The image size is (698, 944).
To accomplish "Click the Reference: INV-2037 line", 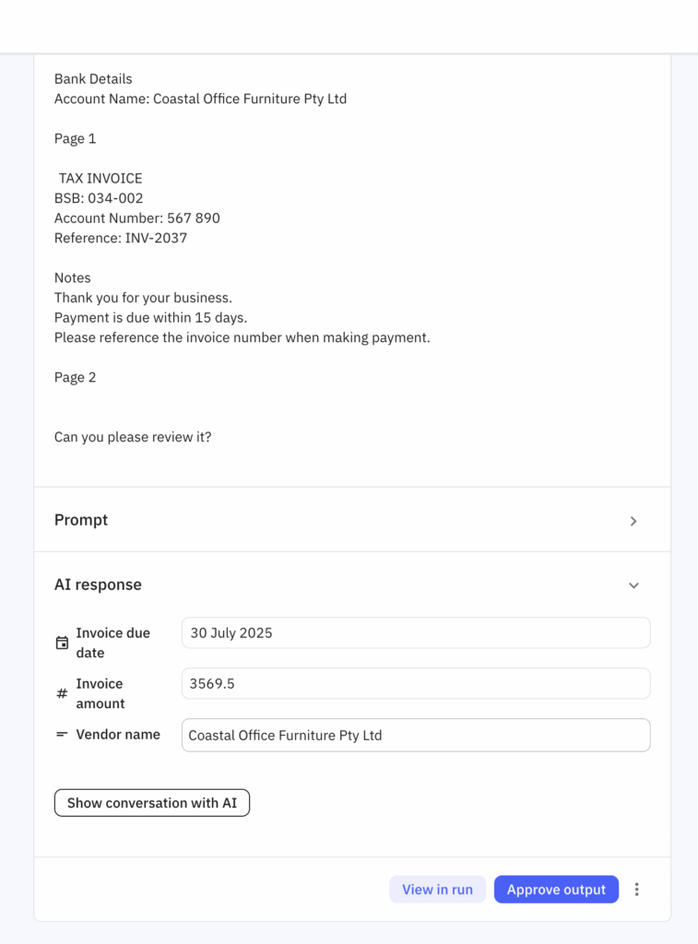I will click(121, 238).
